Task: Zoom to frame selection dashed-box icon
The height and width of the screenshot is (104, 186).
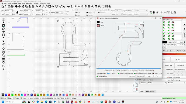Action: coord(50,6)
